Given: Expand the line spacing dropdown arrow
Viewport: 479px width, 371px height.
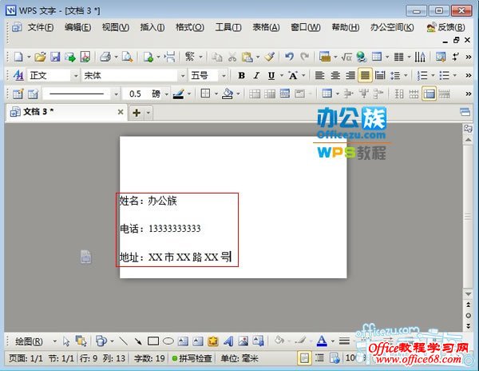Looking at the screenshot, I should pyautogui.click(x=406, y=75).
